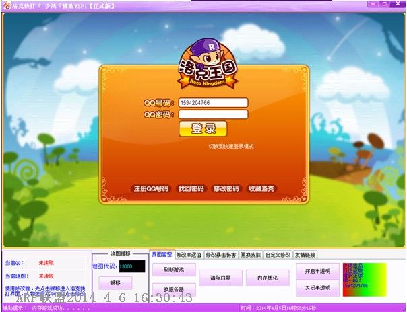Click the 当前地图 label

(x=17, y=276)
